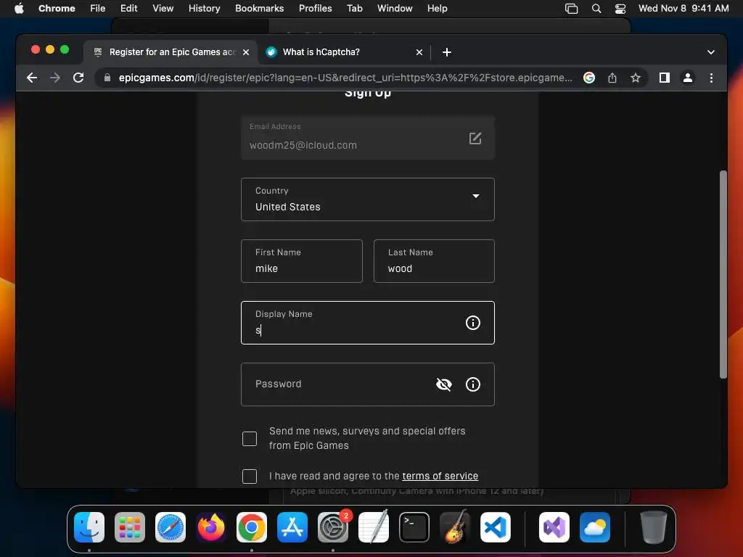Open the Country dropdown showing United States
This screenshot has width=743, height=557.
click(368, 199)
